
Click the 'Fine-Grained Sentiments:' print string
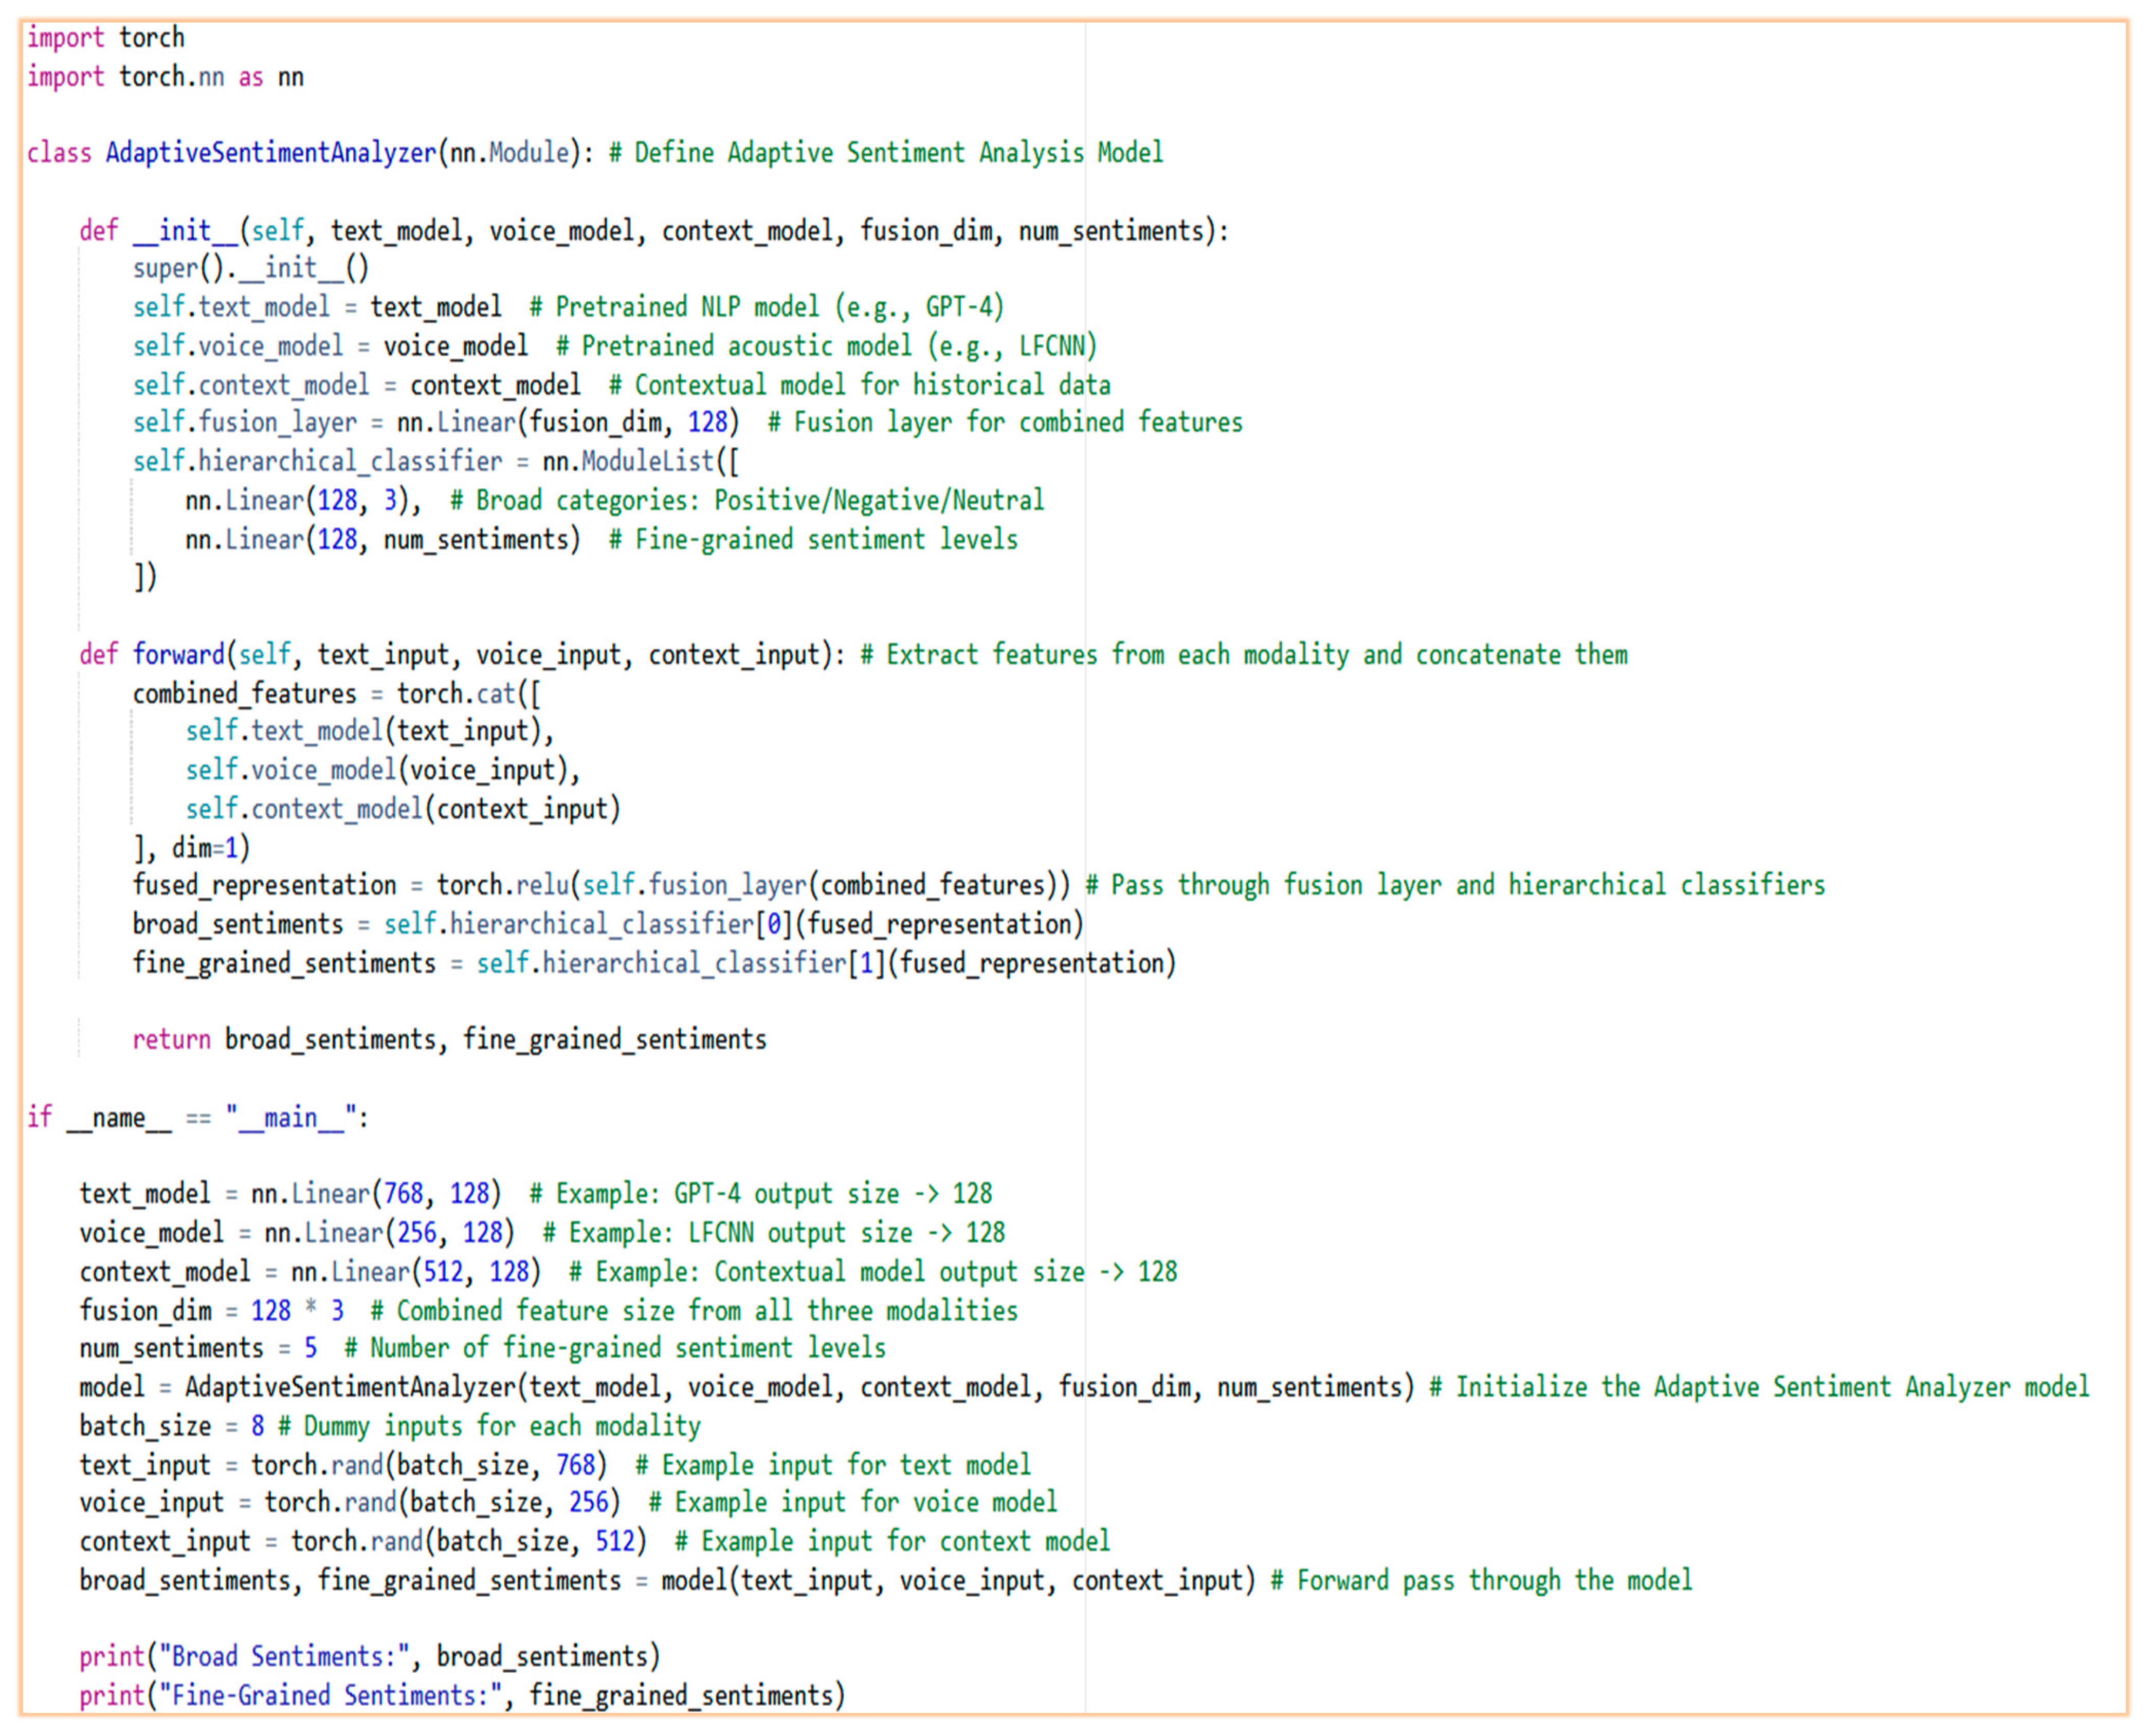[x=331, y=1696]
